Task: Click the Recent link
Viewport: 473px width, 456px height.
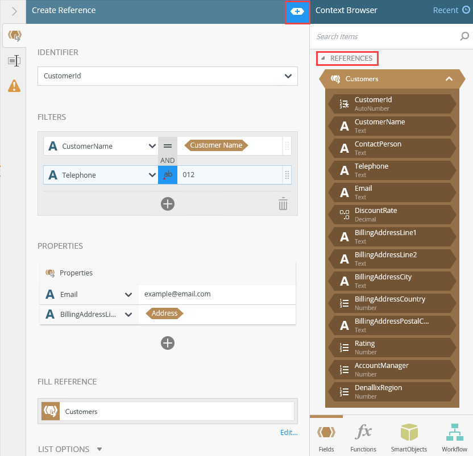Action: pos(445,10)
